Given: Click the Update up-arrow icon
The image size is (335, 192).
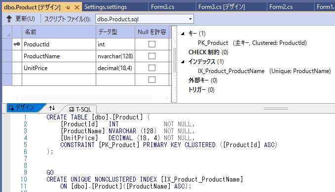Looking at the screenshot, I should click(9, 19).
